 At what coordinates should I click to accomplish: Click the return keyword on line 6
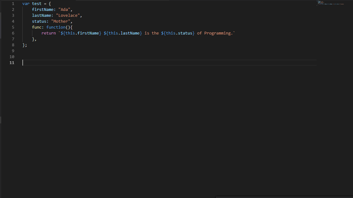[49, 33]
